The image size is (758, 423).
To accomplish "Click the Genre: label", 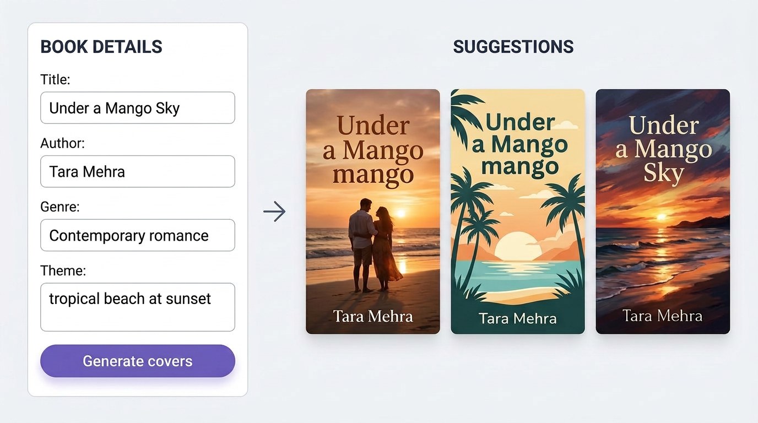I will (x=60, y=207).
